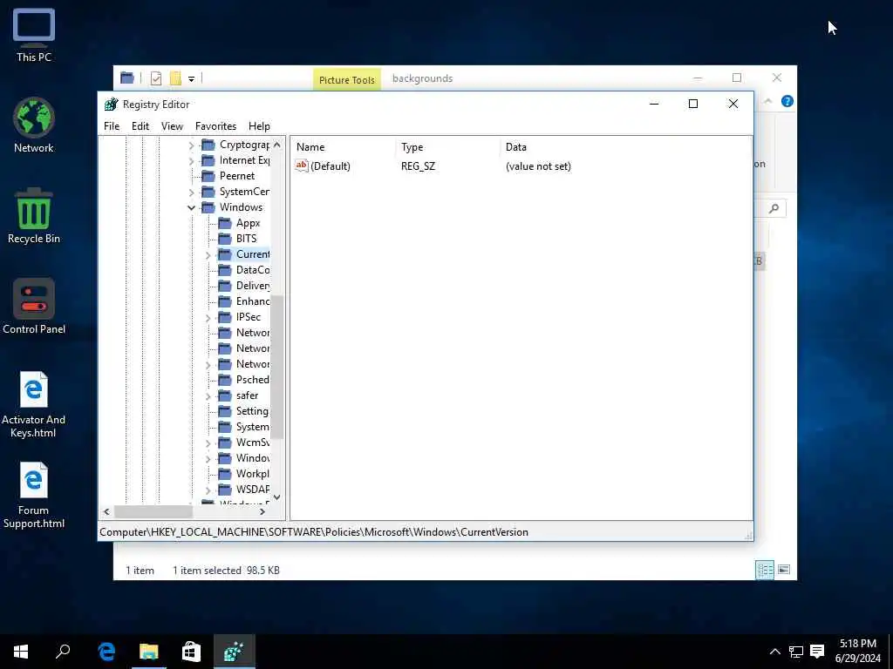The image size is (893, 669).
Task: Select the safer key label
Action: (x=247, y=395)
